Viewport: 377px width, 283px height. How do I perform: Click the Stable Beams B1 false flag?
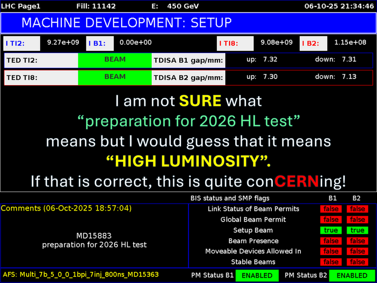(x=331, y=262)
